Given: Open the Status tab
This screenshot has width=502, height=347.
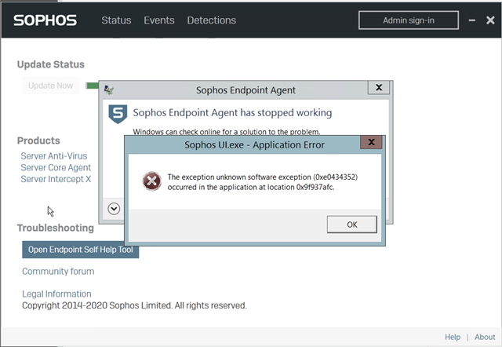Looking at the screenshot, I should pyautogui.click(x=116, y=20).
